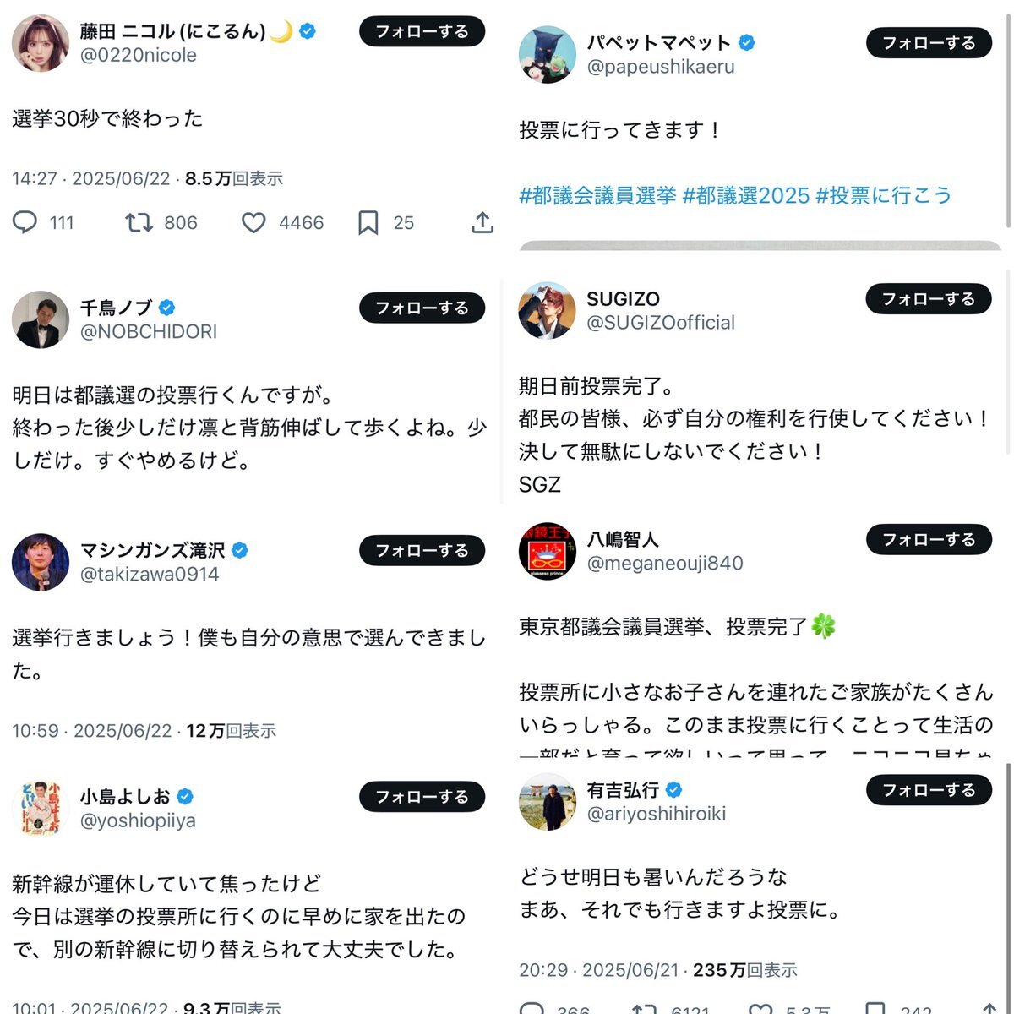Follow 有吉弘行 using フォローする button
The image size is (1014, 1014).
coord(929,790)
